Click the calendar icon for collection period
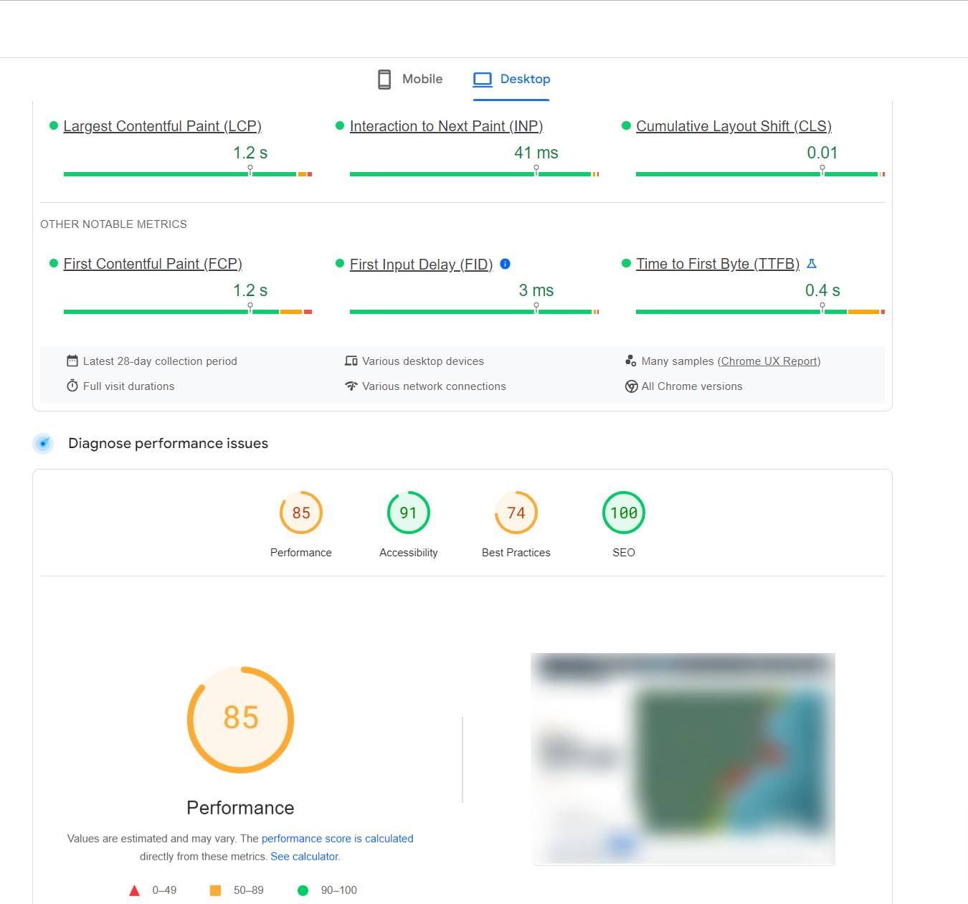The width and height of the screenshot is (968, 904). pyautogui.click(x=72, y=361)
